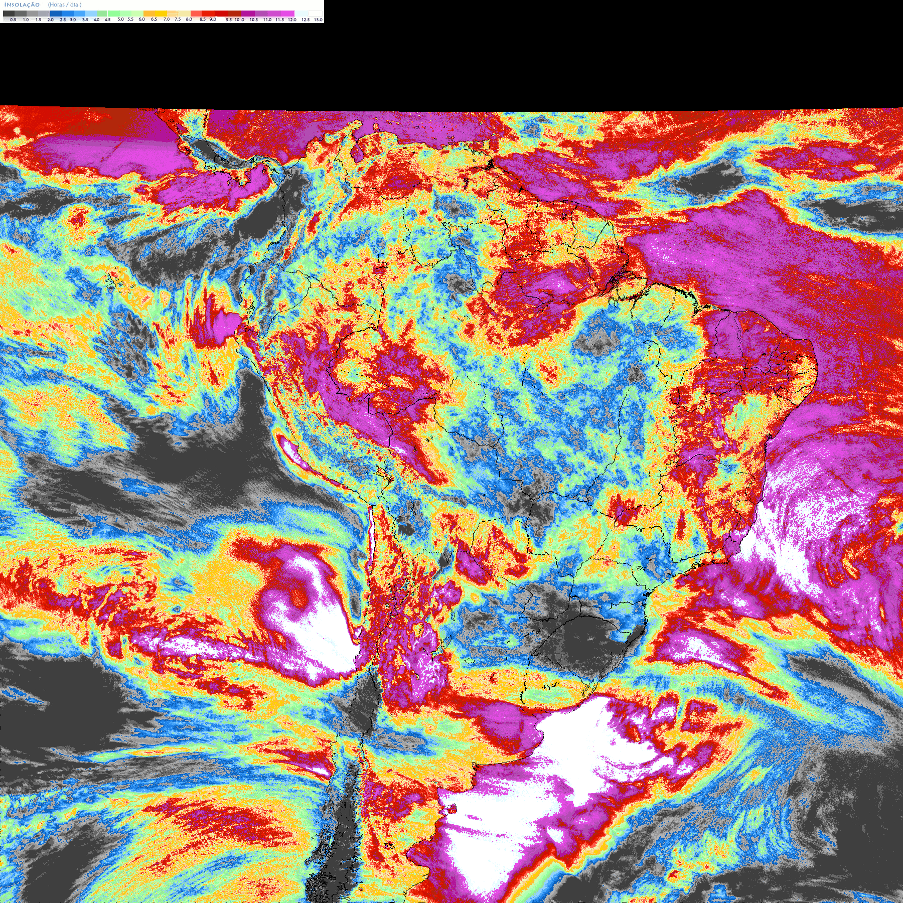Click the 6.5 legend value
Image resolution: width=903 pixels, height=903 pixels.
point(154,19)
